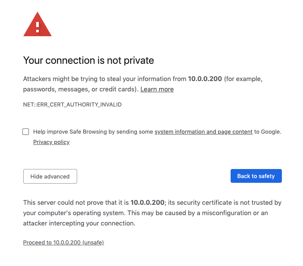The image size is (303, 266).
Task: Click the Back to safety button
Action: click(x=256, y=176)
